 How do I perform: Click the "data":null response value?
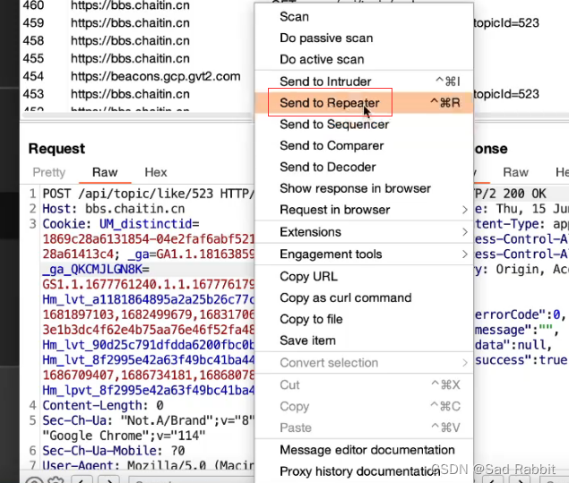click(x=513, y=345)
